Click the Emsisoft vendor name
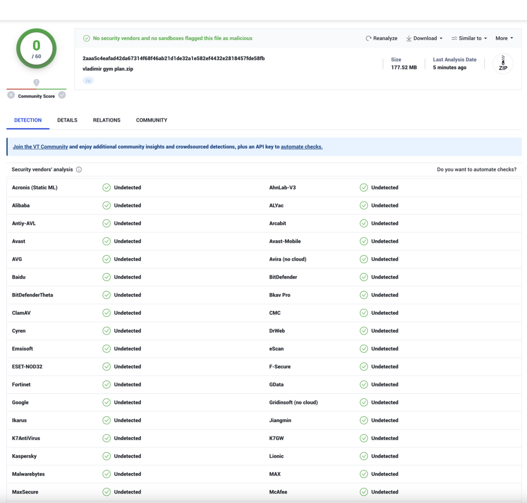Screen dimensions: 527x503 (x=22, y=349)
